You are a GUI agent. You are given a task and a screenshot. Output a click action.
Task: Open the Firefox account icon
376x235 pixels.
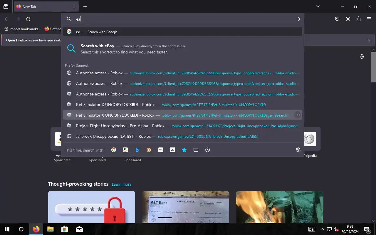(348, 19)
